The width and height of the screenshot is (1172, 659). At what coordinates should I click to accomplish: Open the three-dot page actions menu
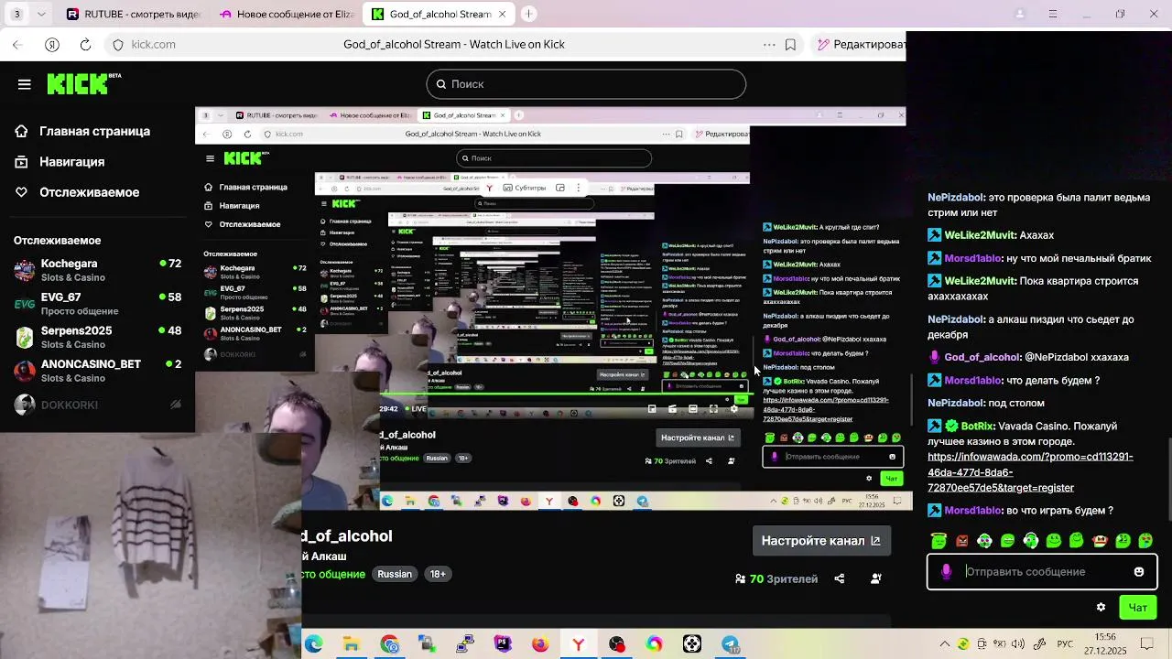(x=769, y=44)
